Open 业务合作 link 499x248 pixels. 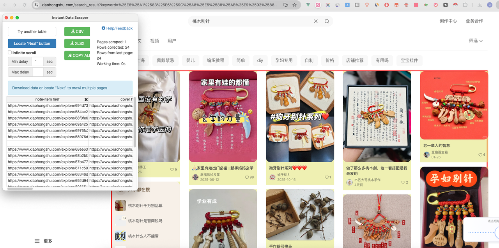tap(474, 21)
